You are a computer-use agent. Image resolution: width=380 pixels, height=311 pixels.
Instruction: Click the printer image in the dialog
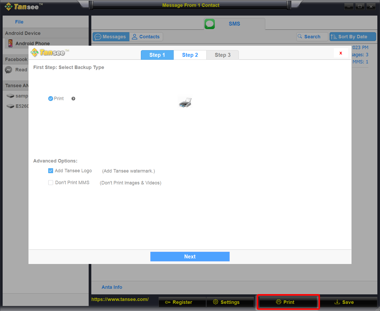click(x=185, y=102)
